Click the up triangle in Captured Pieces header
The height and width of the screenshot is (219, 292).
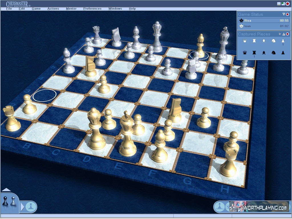click(x=284, y=34)
